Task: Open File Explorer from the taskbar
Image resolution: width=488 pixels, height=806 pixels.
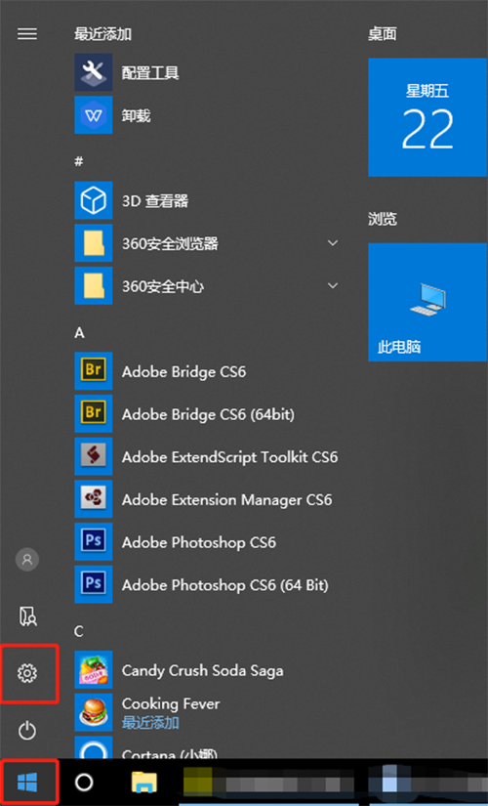Action: coord(144,782)
